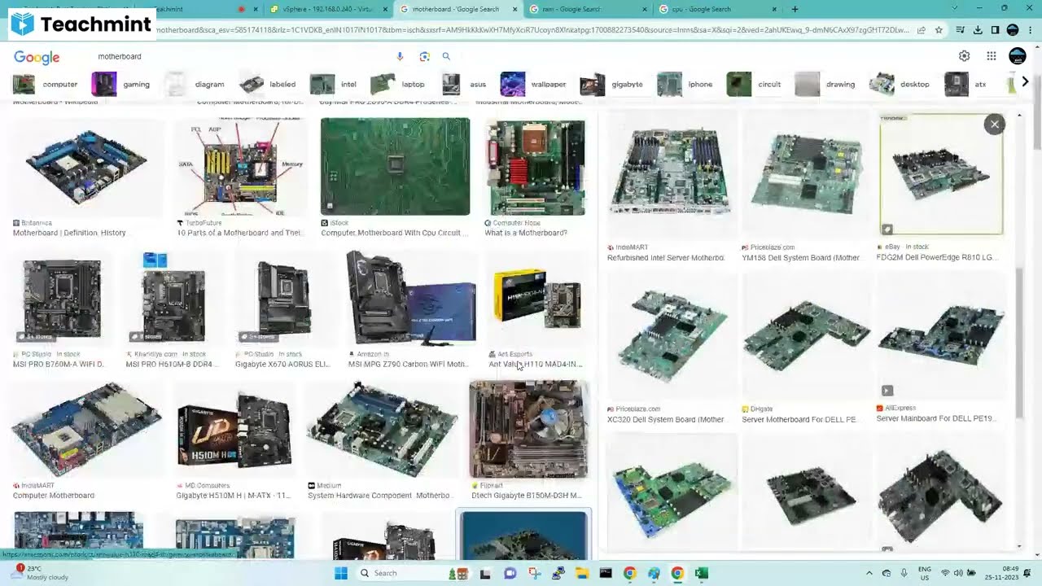Open Chrome downloads icon

point(978,30)
